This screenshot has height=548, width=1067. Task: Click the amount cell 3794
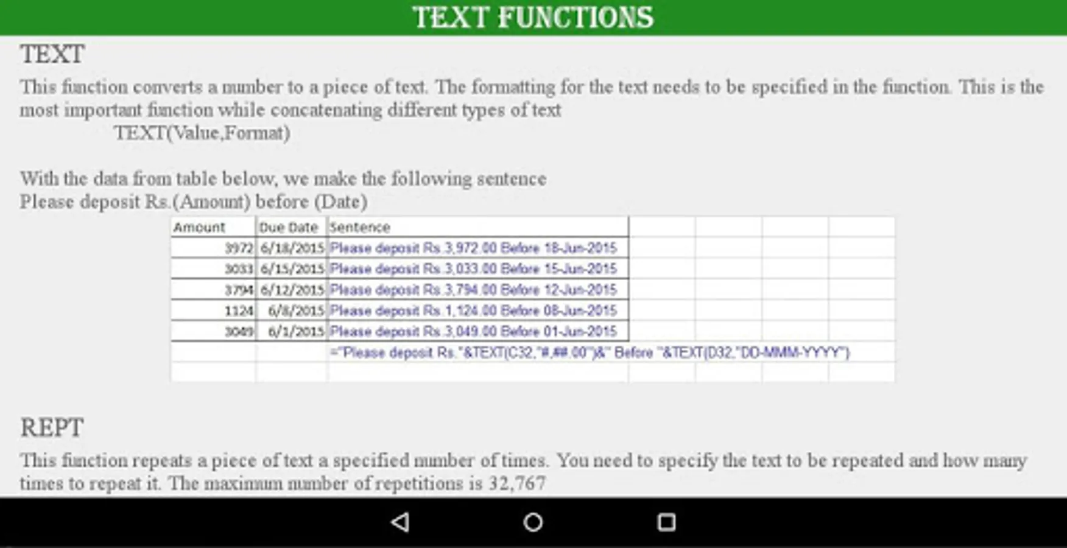click(x=213, y=290)
